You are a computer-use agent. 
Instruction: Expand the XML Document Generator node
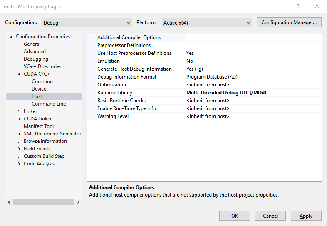[x=19, y=134]
